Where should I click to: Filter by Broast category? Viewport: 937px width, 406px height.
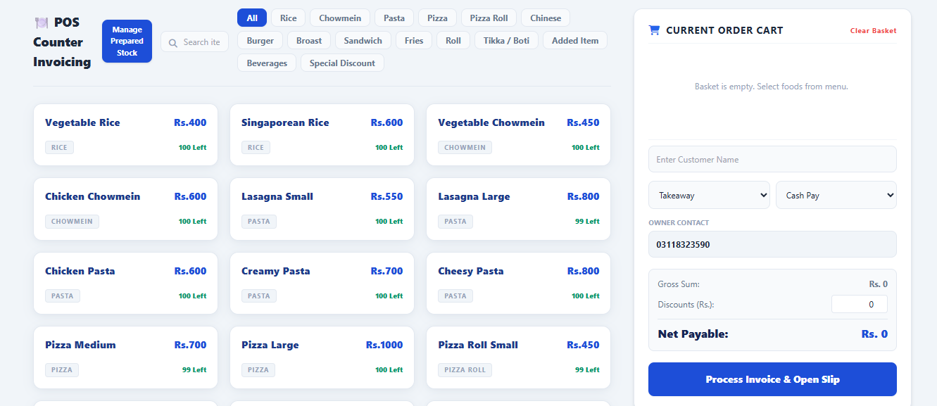(309, 40)
